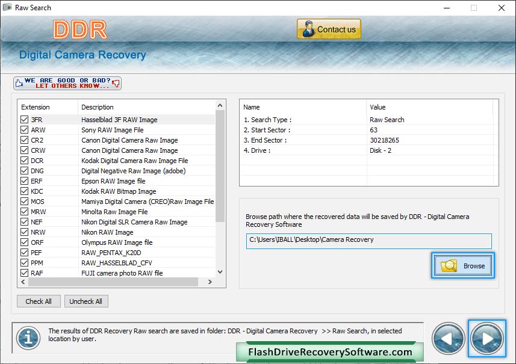This screenshot has height=364, width=516.
Task: Open the 'We are good or bad' feedback banner
Action: 67,83
